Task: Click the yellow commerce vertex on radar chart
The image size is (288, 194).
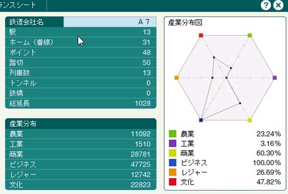Action: pos(250,120)
